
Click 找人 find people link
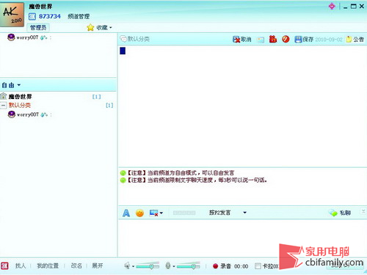[21, 265]
